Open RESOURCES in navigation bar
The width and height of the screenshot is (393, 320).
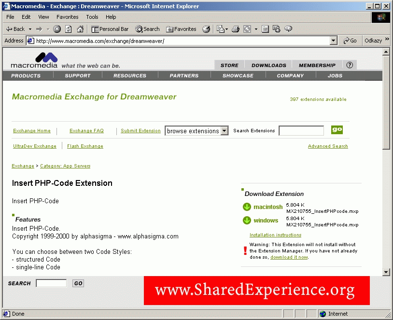(x=130, y=76)
